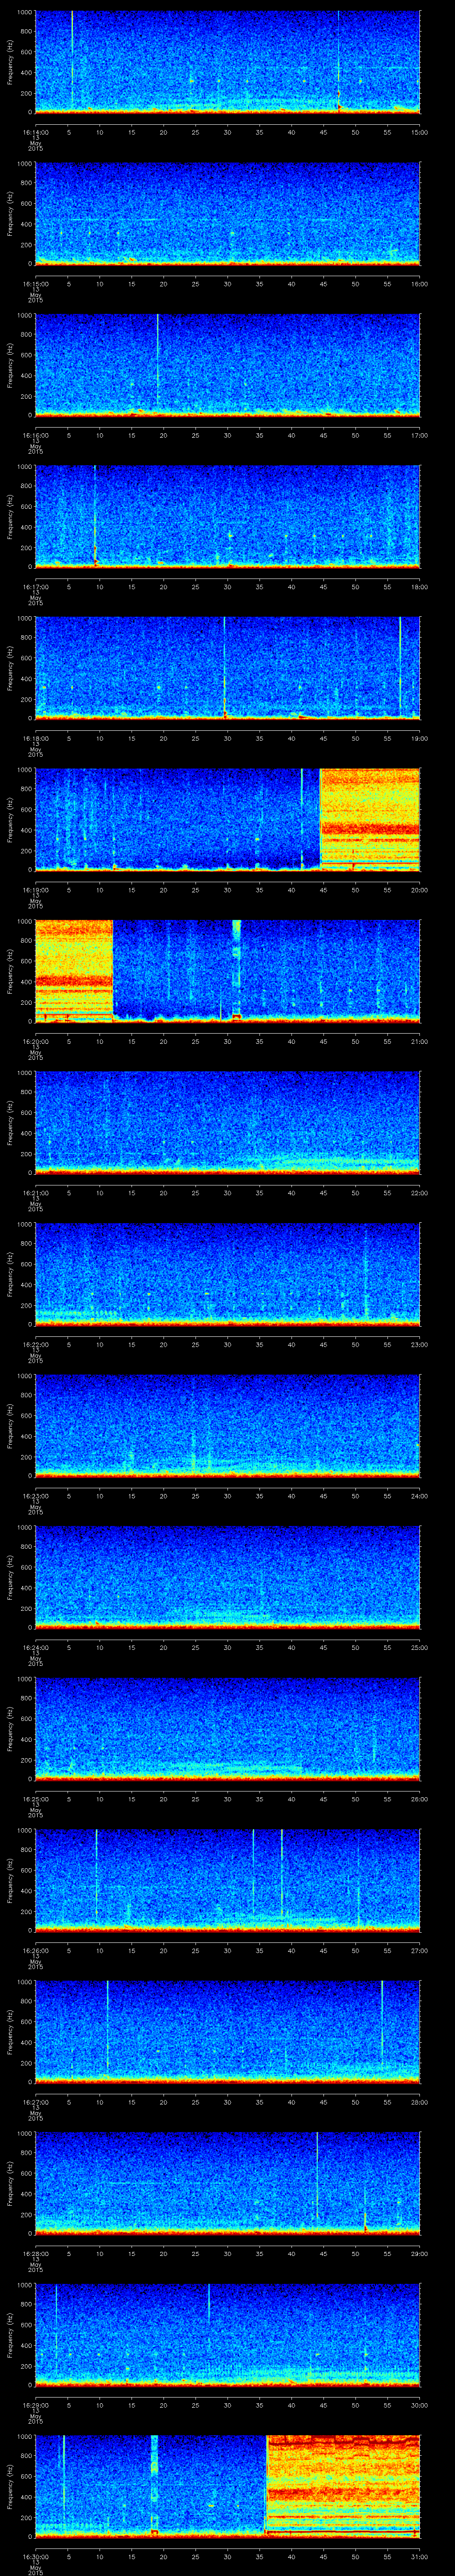Click the 16:18:00 start time label
The height and width of the screenshot is (2576, 455).
pyautogui.click(x=35, y=738)
